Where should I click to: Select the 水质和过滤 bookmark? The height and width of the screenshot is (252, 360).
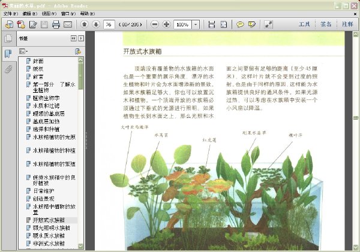pyautogui.click(x=46, y=106)
